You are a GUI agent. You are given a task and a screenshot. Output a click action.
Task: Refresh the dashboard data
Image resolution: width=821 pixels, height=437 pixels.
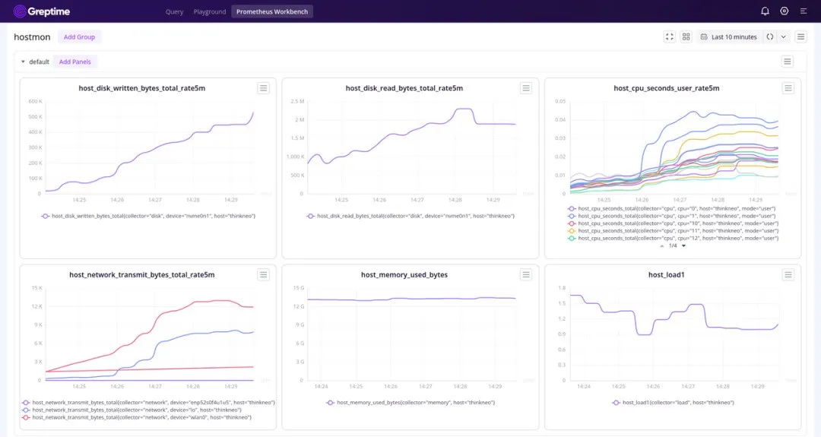[769, 36]
